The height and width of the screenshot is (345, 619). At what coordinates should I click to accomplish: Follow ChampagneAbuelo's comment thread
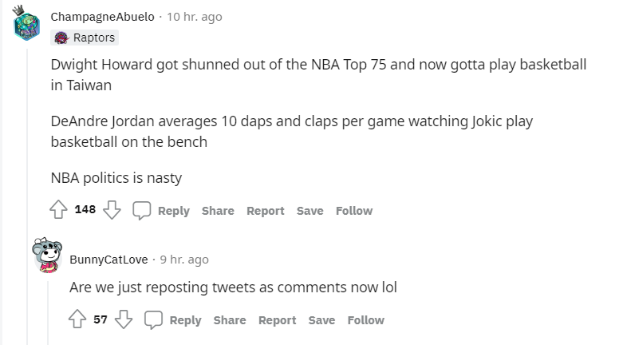point(354,211)
